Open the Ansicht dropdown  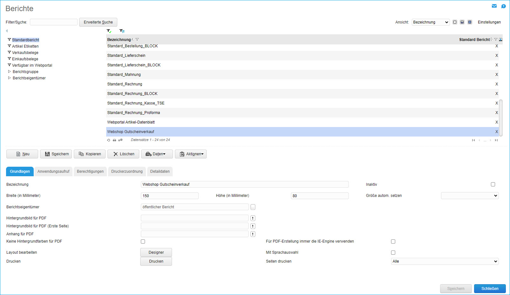coord(431,22)
